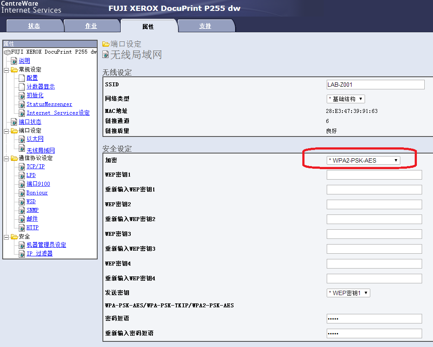Click the printer icon beside FUJI XEROX DocuPrint root

(7, 52)
